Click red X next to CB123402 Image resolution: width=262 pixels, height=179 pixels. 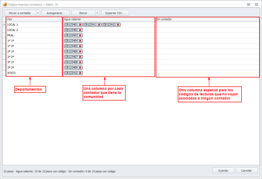pyautogui.click(x=80, y=30)
